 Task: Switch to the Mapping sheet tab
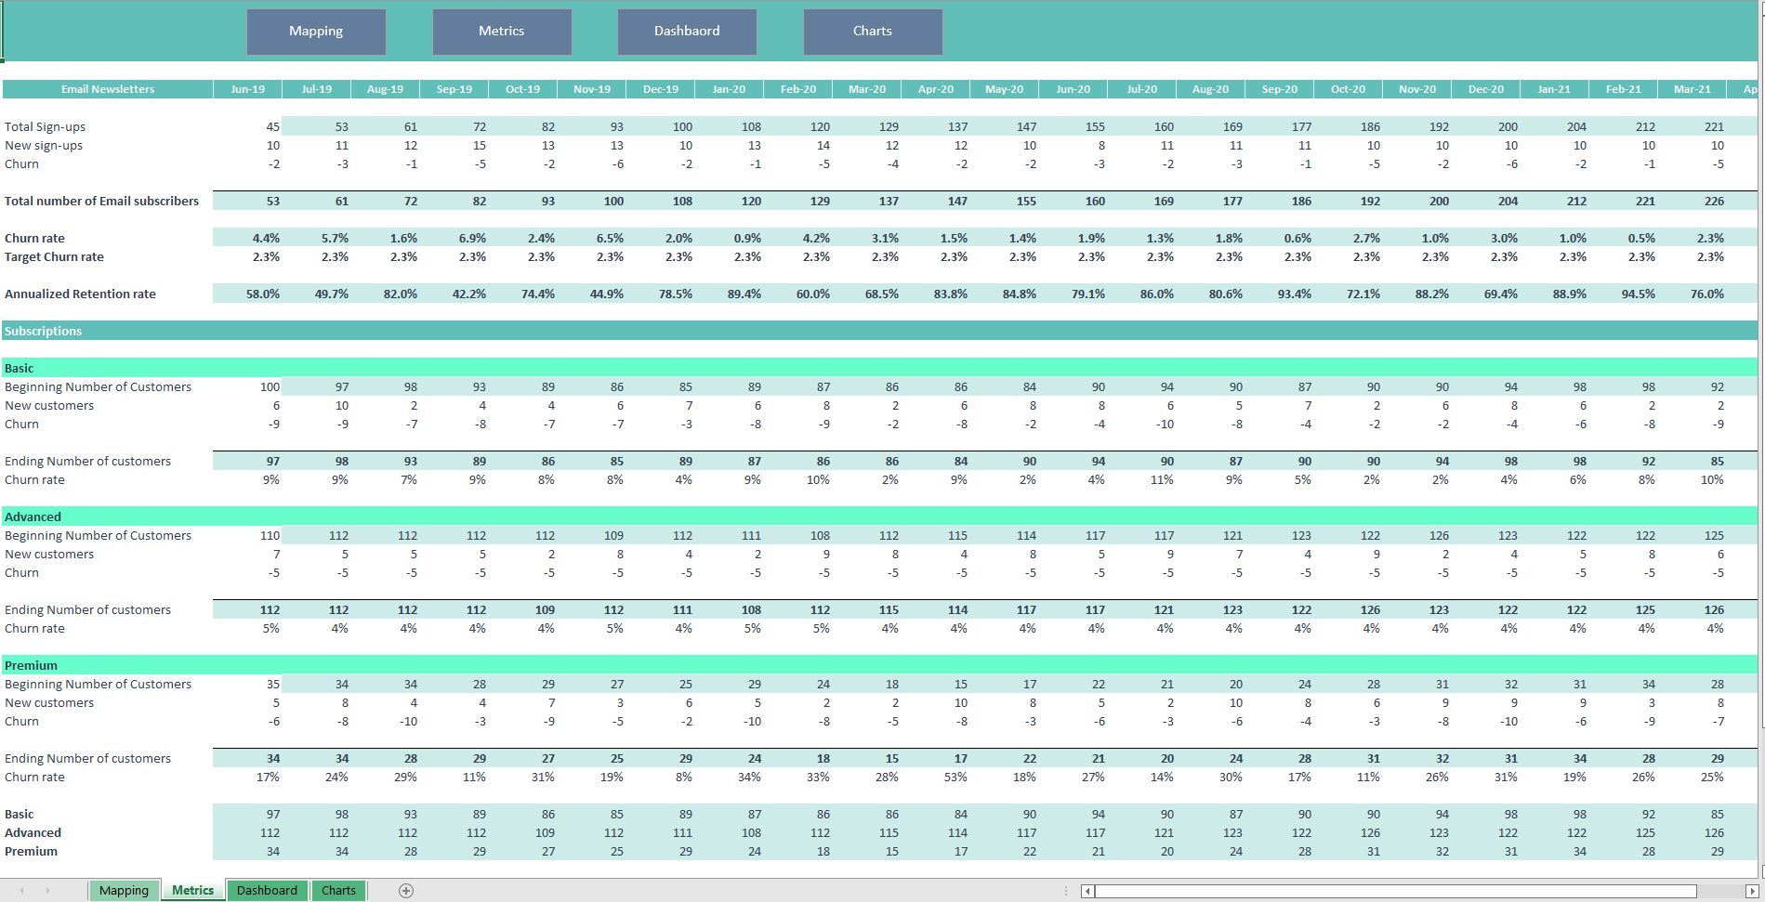(124, 890)
